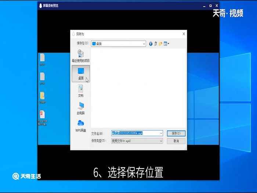Go up one folder level
The height and width of the screenshot is (193, 257).
point(156,44)
